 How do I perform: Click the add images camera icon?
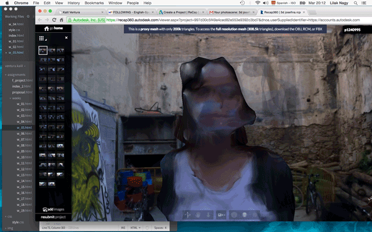(x=45, y=209)
